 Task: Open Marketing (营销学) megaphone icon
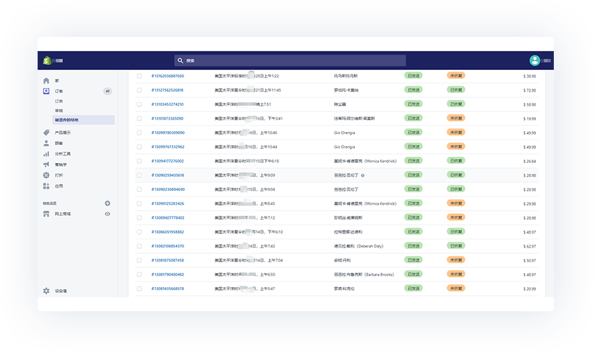tap(46, 165)
